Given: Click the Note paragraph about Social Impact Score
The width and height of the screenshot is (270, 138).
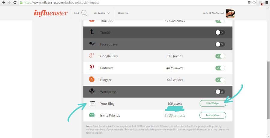Looking at the screenshot, I should [x=157, y=130].
